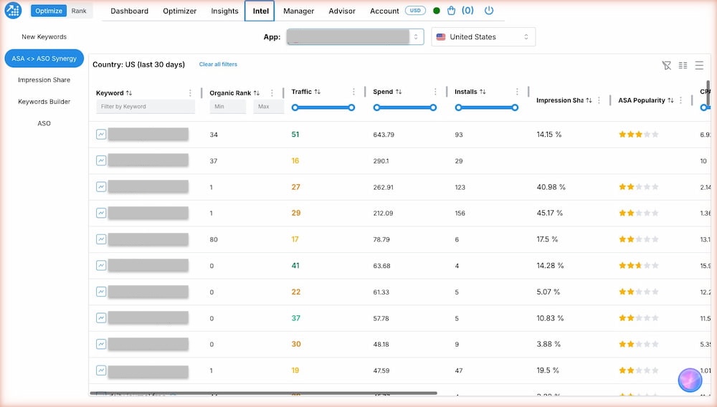Open the table hamburger menu icon
Viewport: 717px width, 407px height.
pos(699,65)
